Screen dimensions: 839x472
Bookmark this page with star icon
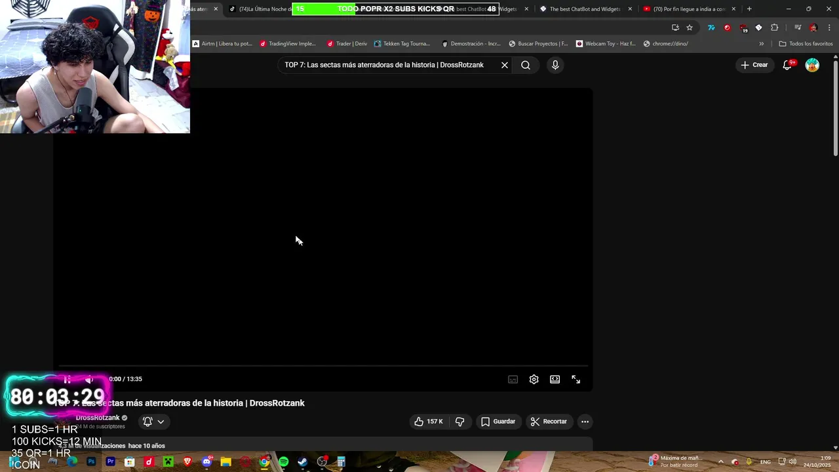click(690, 28)
